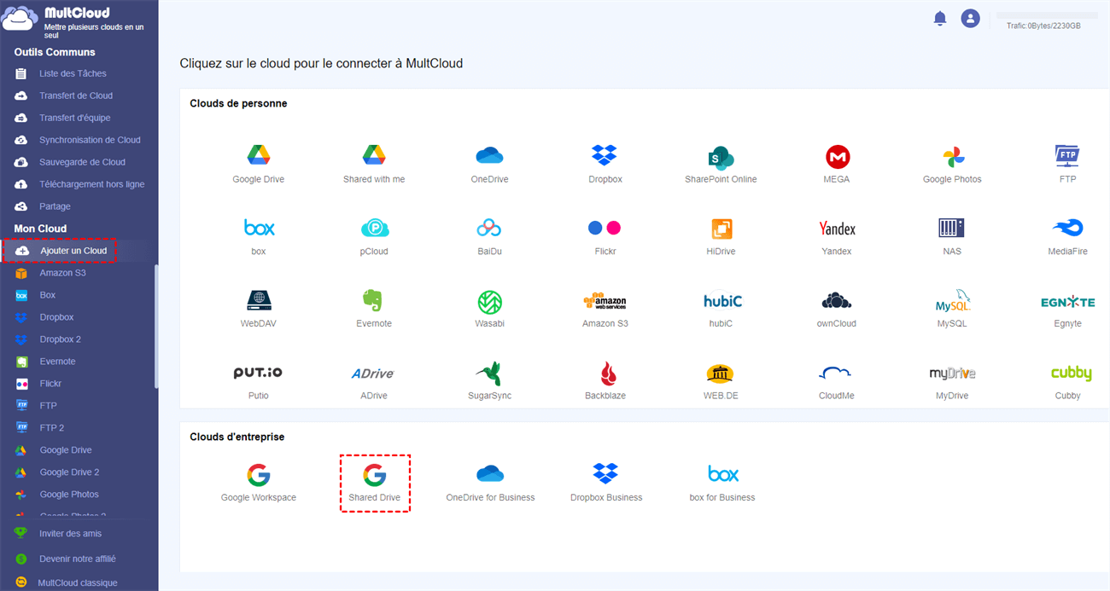1110x591 pixels.
Task: Pick the CloudMe icon
Action: click(836, 374)
